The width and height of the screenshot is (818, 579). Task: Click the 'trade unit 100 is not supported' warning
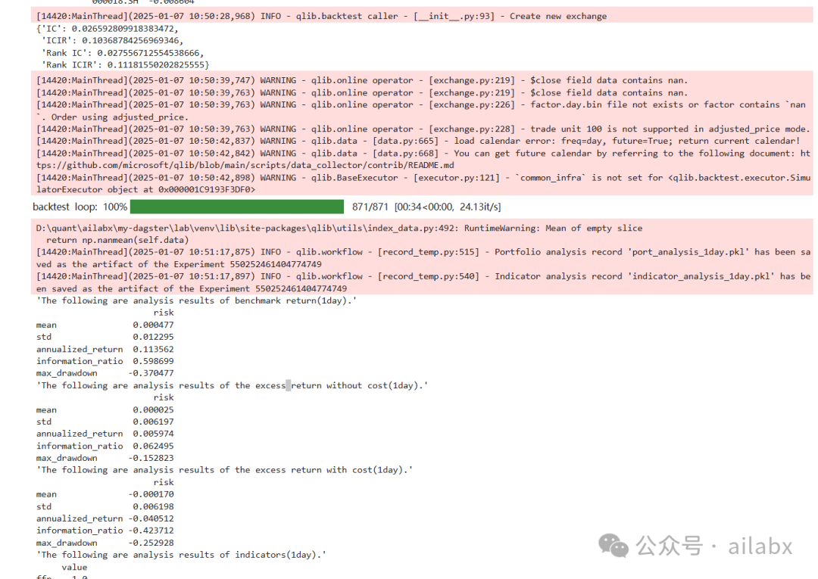pyautogui.click(x=670, y=129)
